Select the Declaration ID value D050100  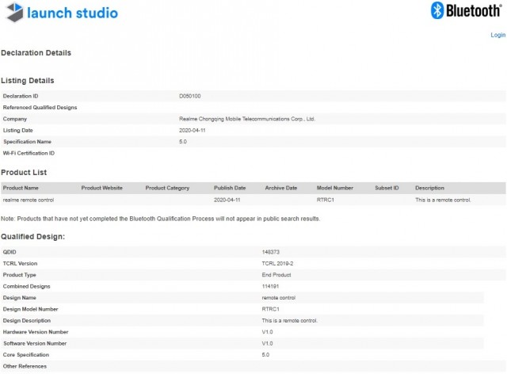coord(190,96)
